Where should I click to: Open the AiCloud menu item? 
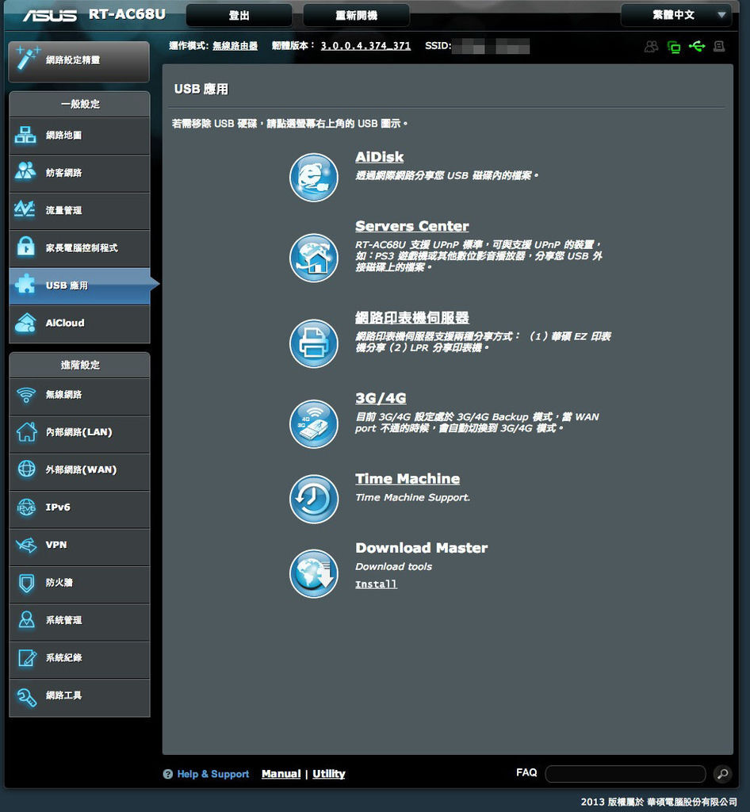point(80,324)
